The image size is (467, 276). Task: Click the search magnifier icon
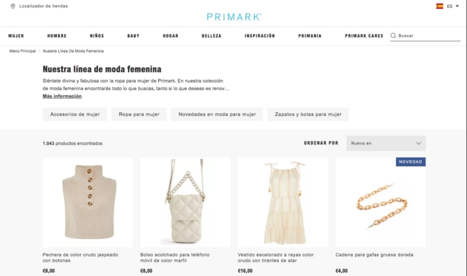pos(393,35)
